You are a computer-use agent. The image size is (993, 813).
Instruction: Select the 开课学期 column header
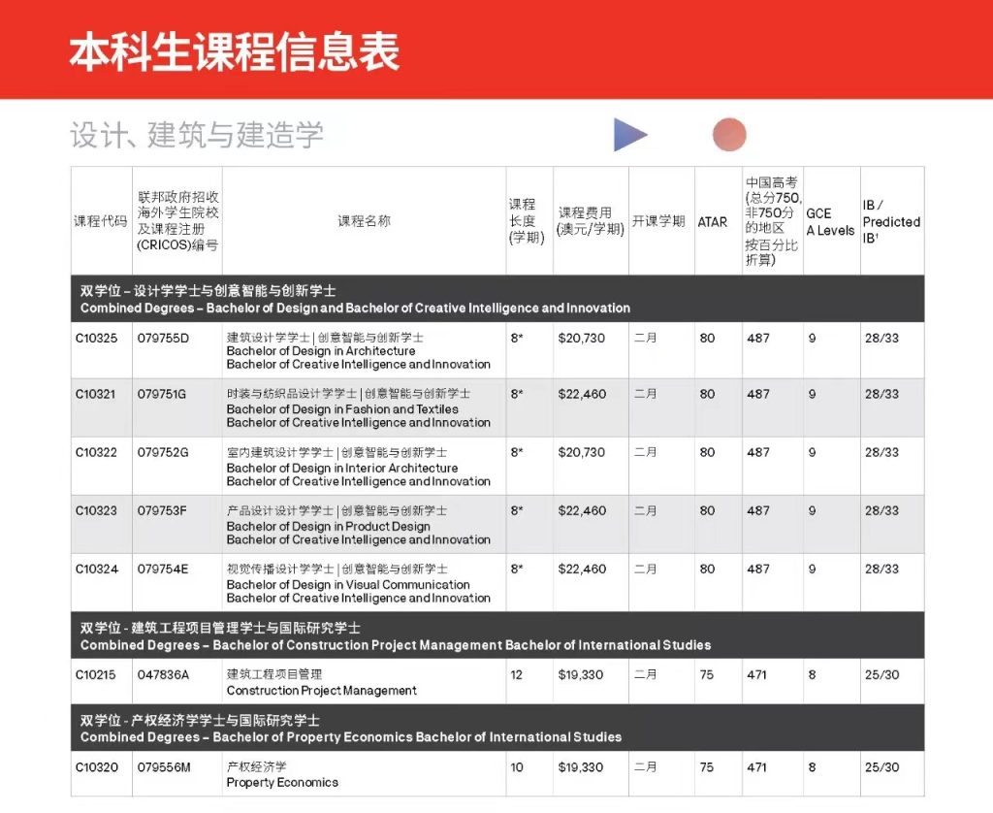pyautogui.click(x=659, y=221)
